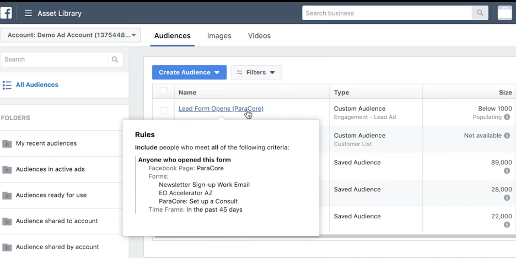Click EO Accelerator AZ in Rules popup
This screenshot has width=516, height=258.
pyautogui.click(x=186, y=193)
